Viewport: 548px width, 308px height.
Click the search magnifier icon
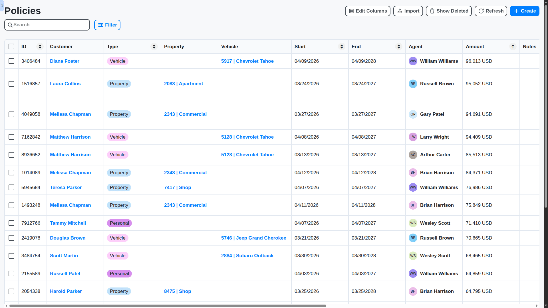click(10, 25)
